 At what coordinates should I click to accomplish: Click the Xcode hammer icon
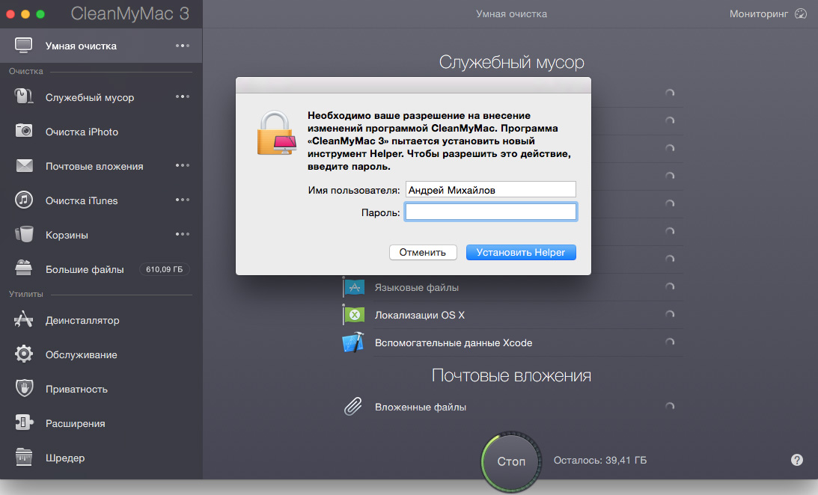point(353,342)
